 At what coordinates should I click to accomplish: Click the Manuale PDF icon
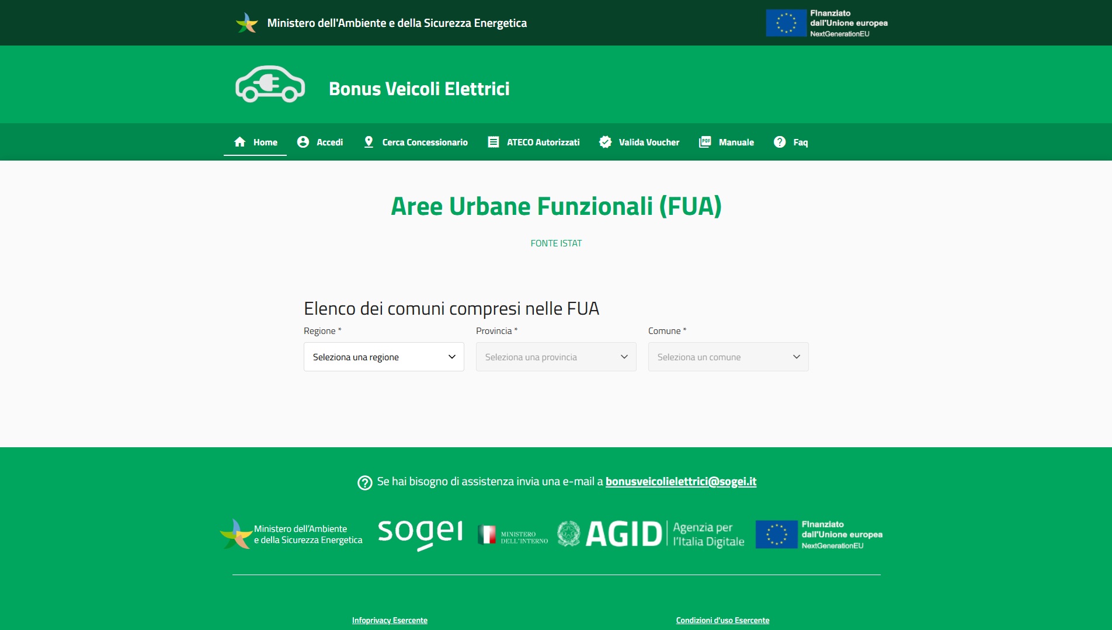(705, 142)
